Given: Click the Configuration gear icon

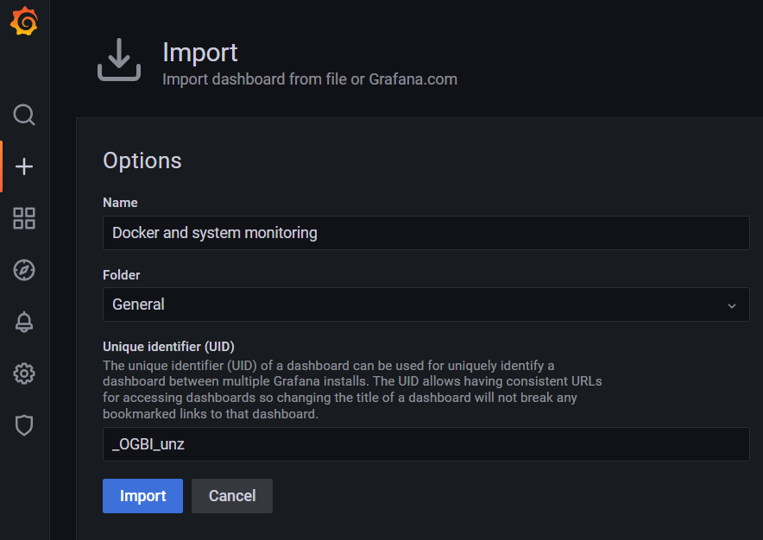Looking at the screenshot, I should (23, 374).
